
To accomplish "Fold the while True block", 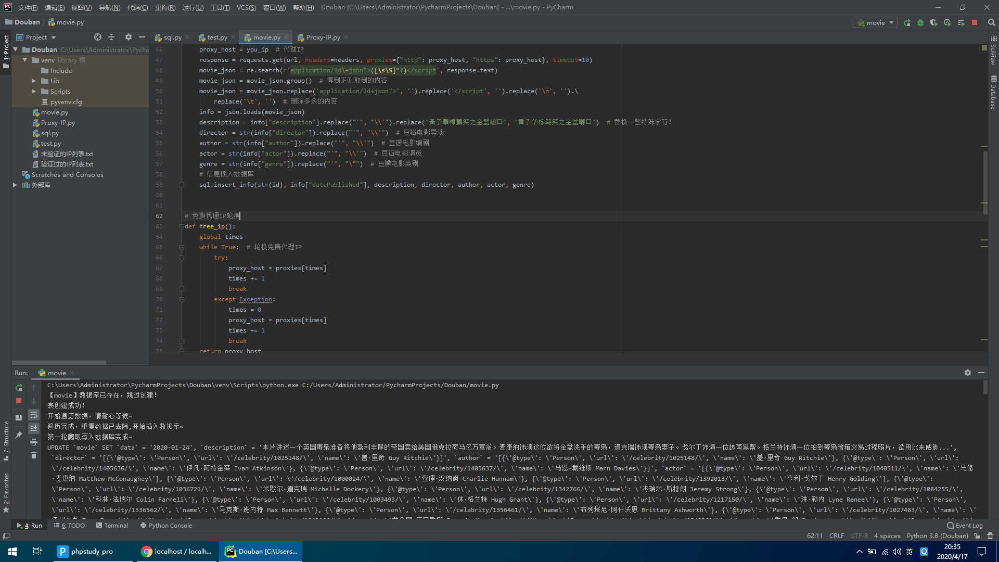I will pyautogui.click(x=182, y=247).
